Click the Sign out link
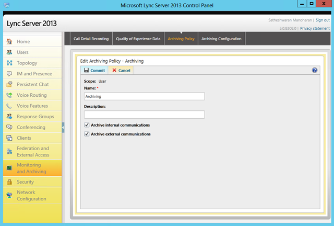The image size is (334, 226). pyautogui.click(x=323, y=20)
